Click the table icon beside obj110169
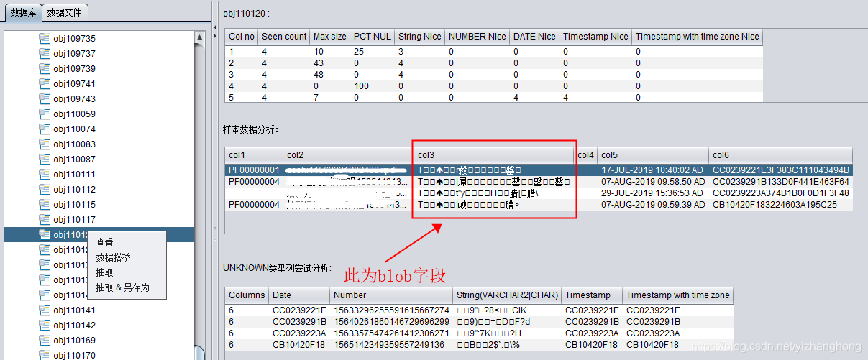868x360 pixels. pyautogui.click(x=44, y=341)
